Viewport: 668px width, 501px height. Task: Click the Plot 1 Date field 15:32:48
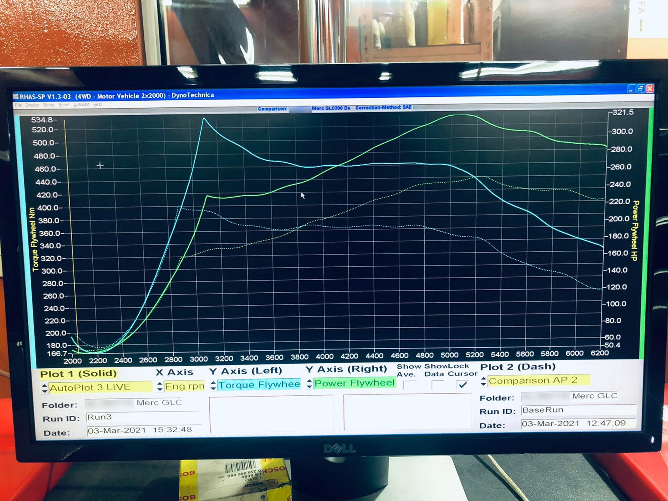click(x=144, y=430)
